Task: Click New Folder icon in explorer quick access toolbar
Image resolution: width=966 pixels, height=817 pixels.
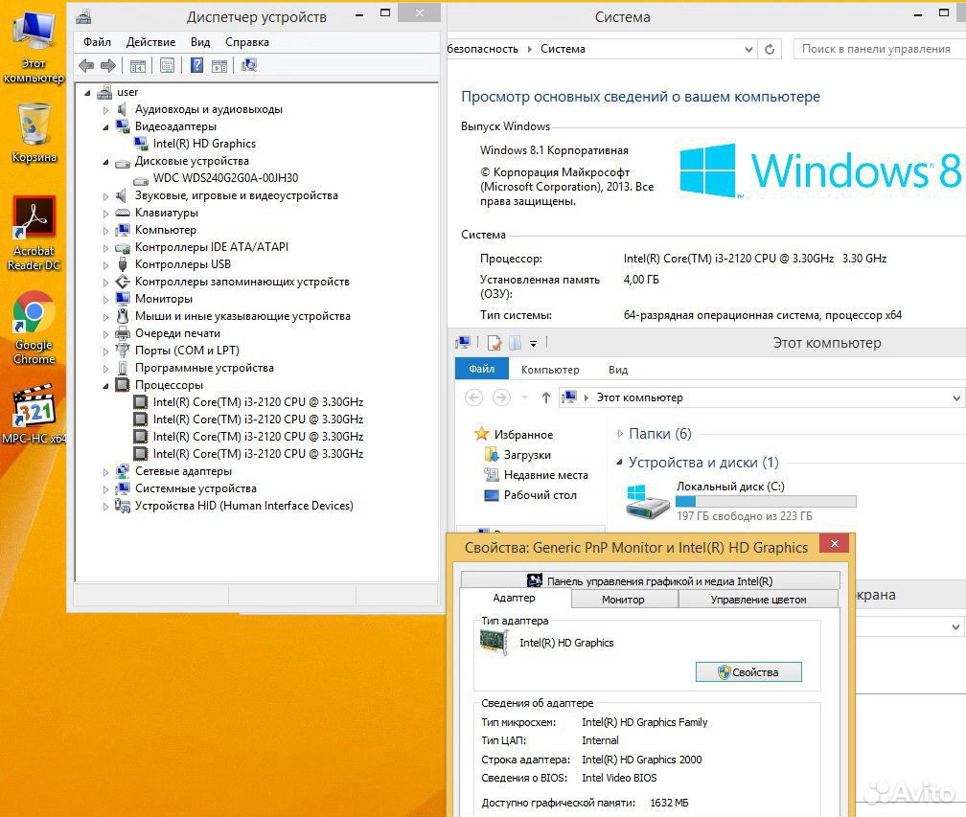Action: (515, 342)
